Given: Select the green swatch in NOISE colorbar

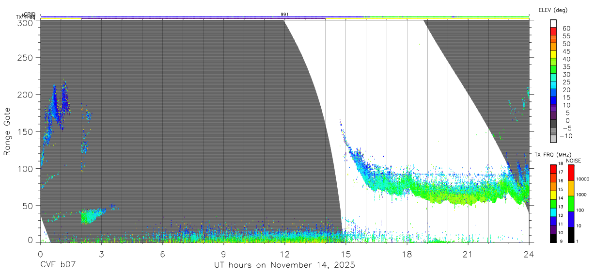Looking at the screenshot, I should click(571, 204).
